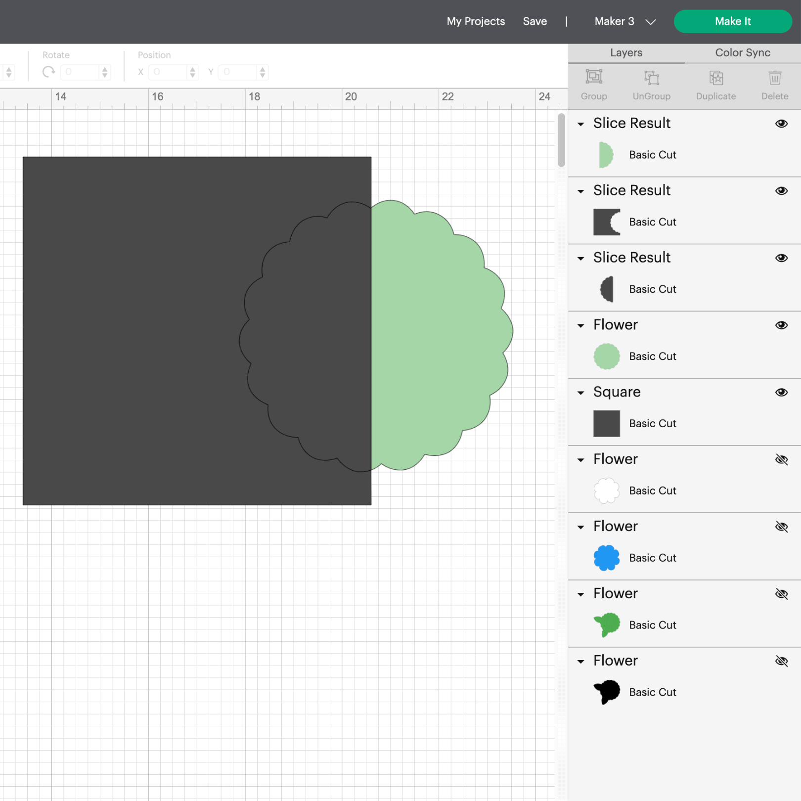Select the green half-flower Slice Result thumbnail

[x=606, y=155]
